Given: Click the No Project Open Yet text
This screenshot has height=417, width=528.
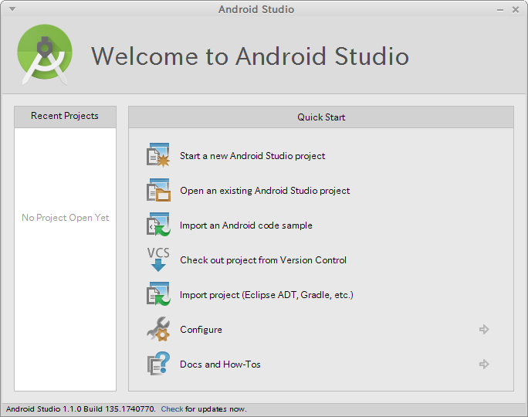Looking at the screenshot, I should coord(66,218).
